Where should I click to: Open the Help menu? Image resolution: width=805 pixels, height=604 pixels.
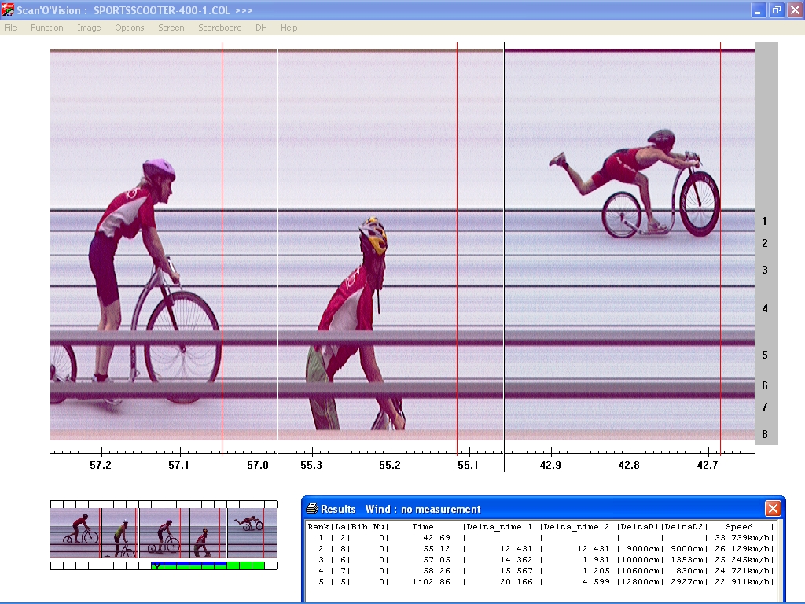click(289, 28)
